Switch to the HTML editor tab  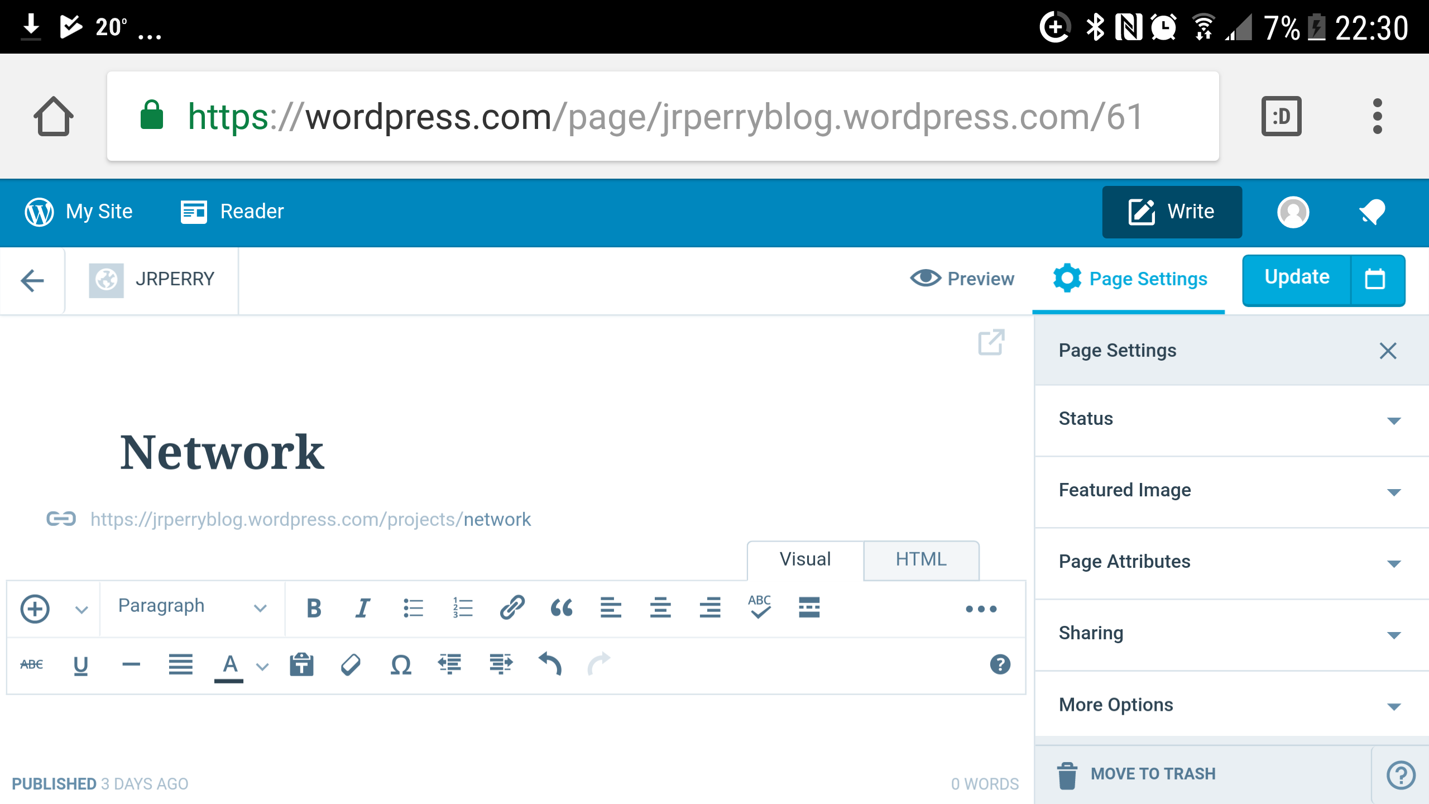921,559
